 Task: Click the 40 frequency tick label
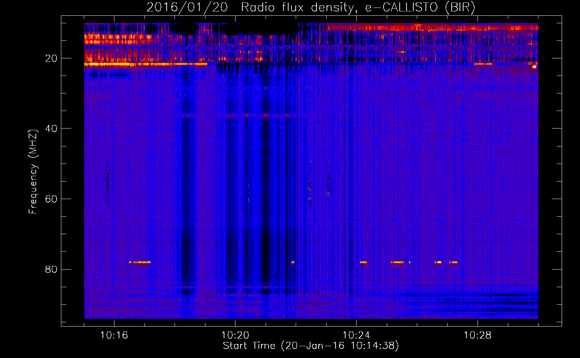coord(51,128)
